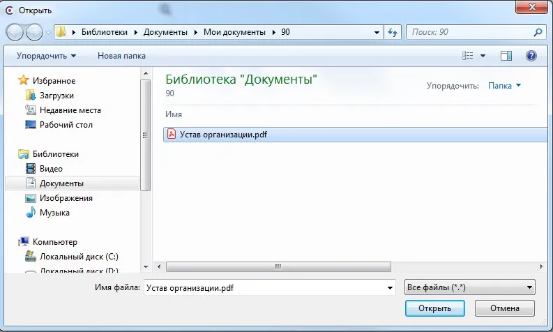Viewport: 553px width, 332px height.
Task: Open view options dropdown arrow
Action: click(x=483, y=56)
